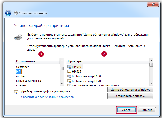Click icon beside hp business inkjet 1000

69,76
